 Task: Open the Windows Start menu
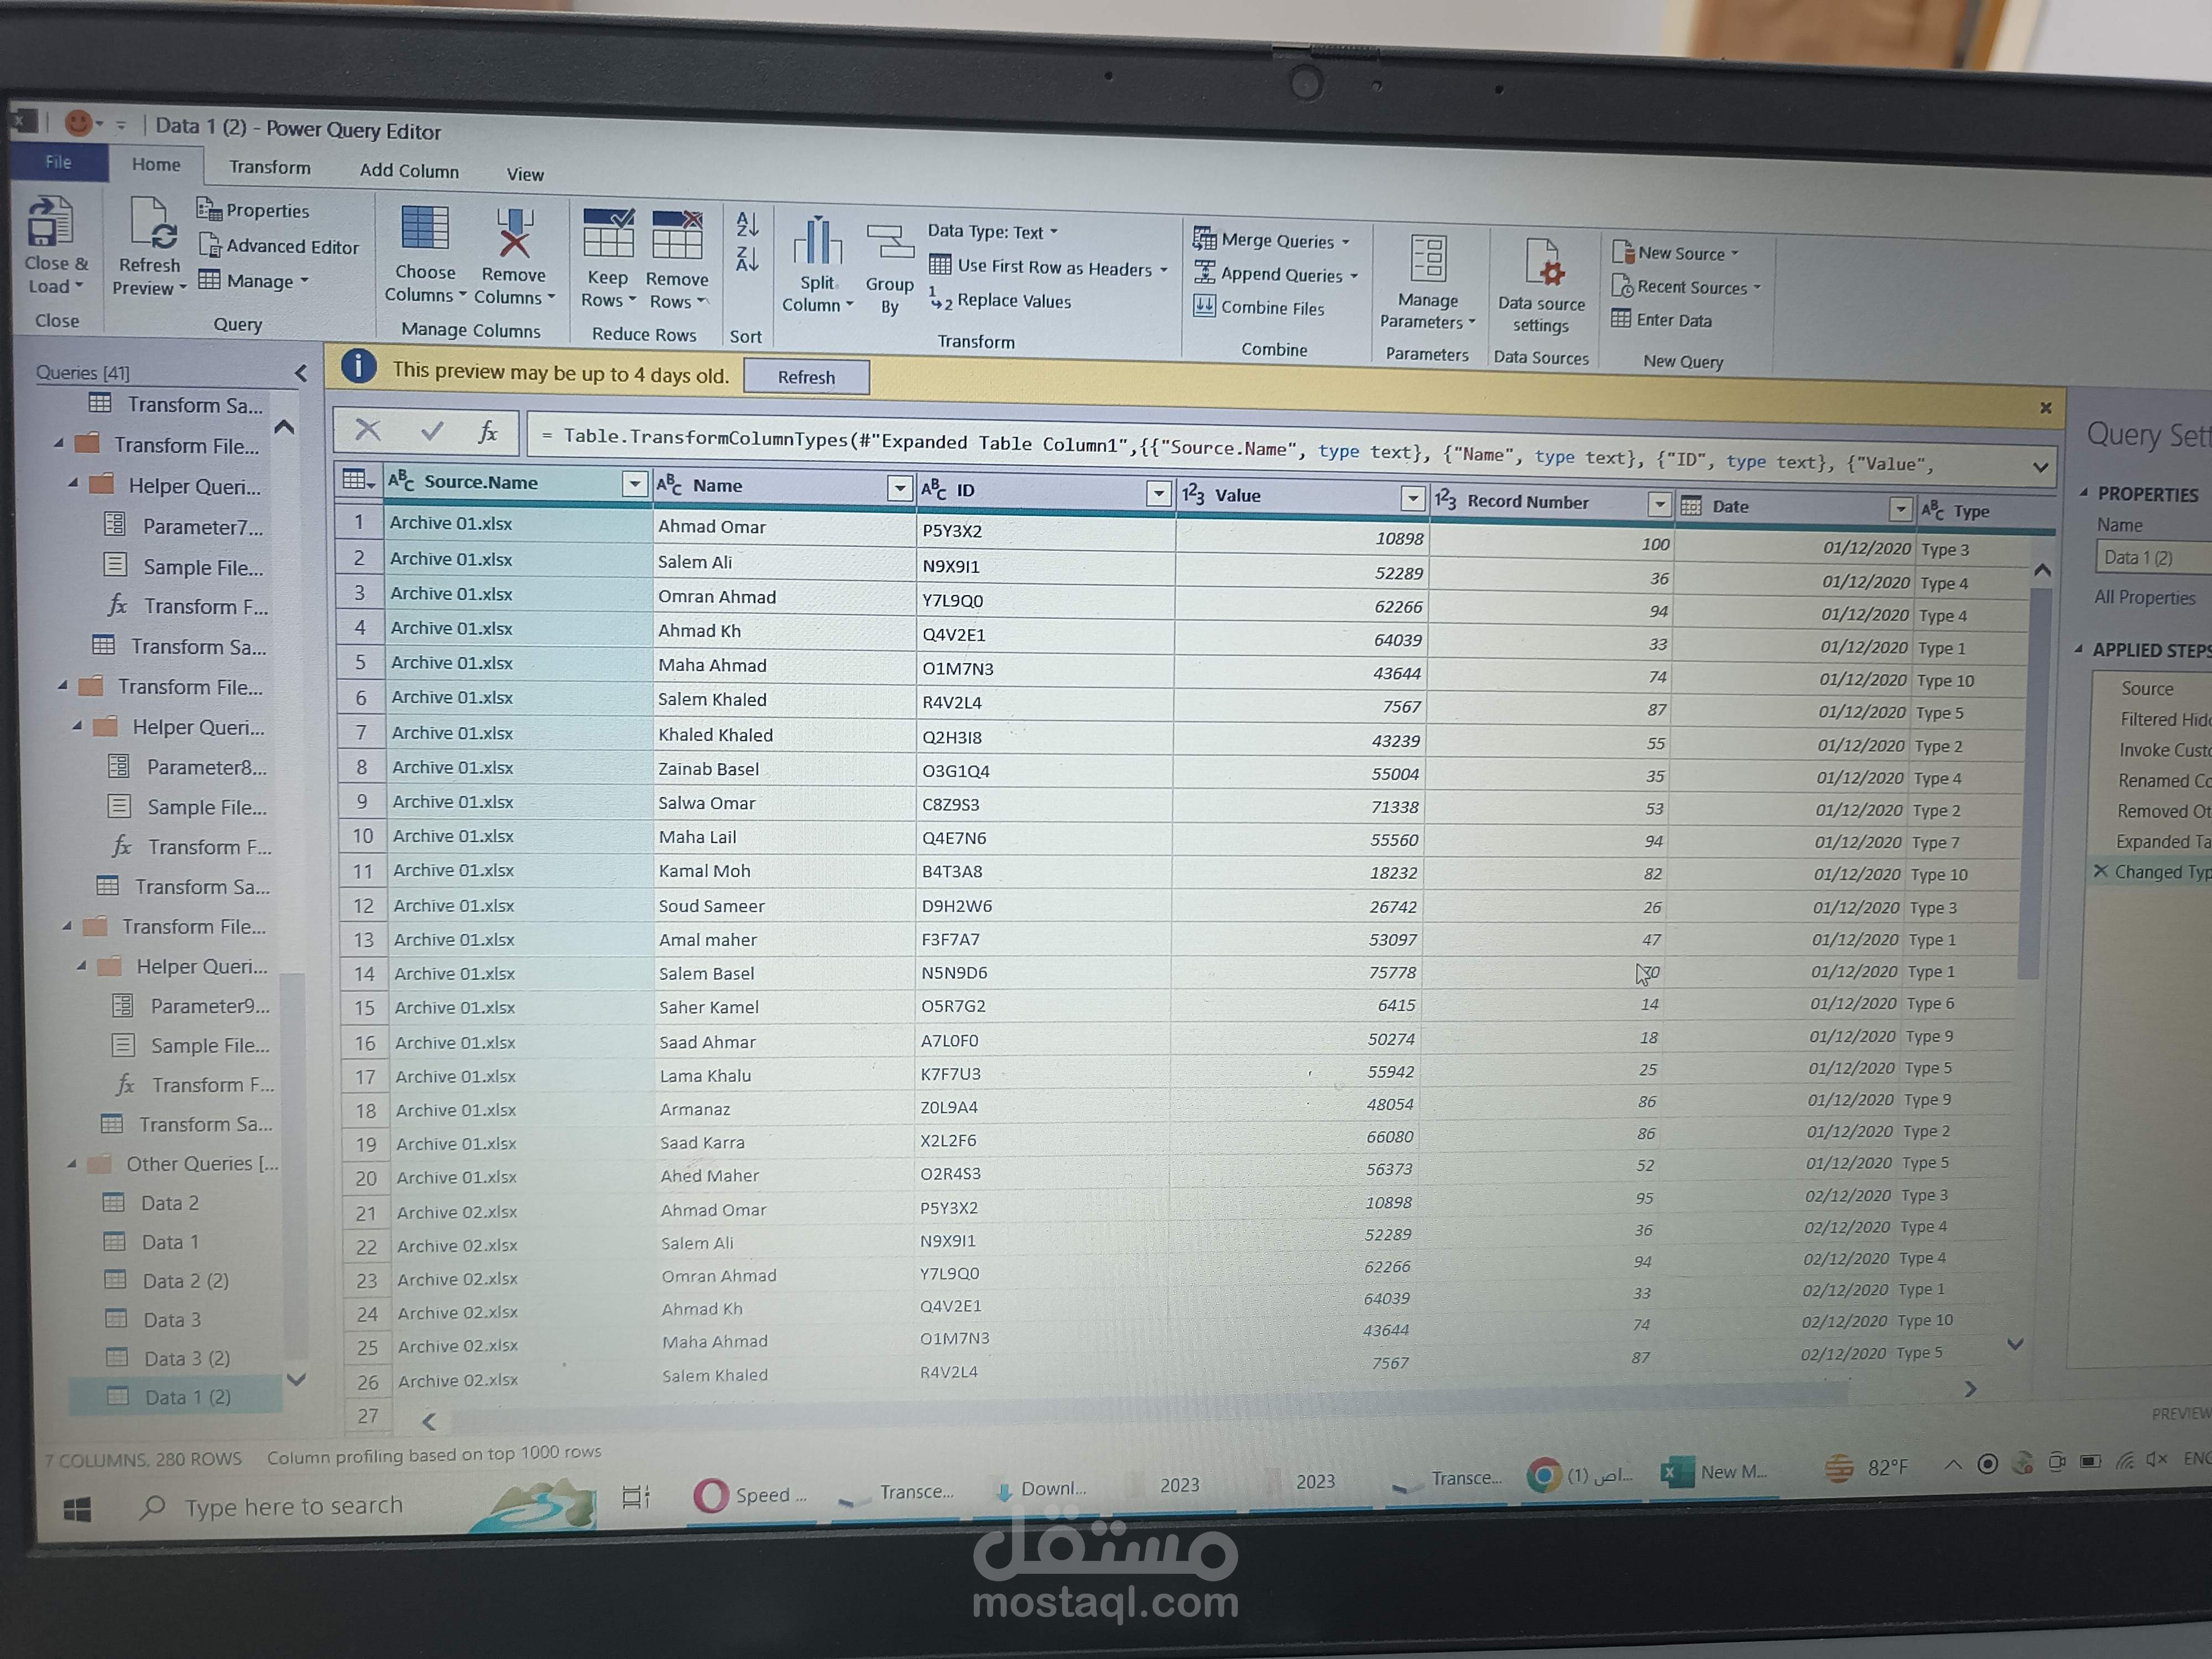pyautogui.click(x=78, y=1509)
